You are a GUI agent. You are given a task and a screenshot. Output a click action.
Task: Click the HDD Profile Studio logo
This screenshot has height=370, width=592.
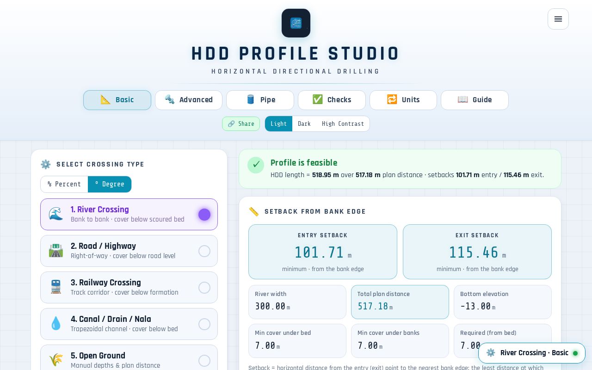[296, 23]
